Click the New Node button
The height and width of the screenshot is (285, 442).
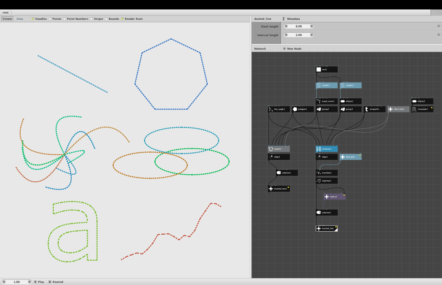pos(292,49)
